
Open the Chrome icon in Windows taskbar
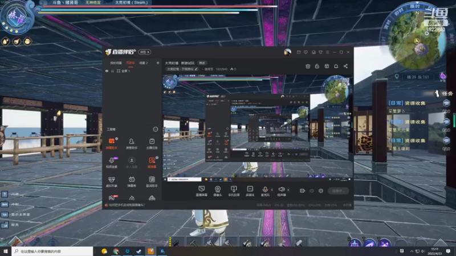pyautogui.click(x=116, y=251)
